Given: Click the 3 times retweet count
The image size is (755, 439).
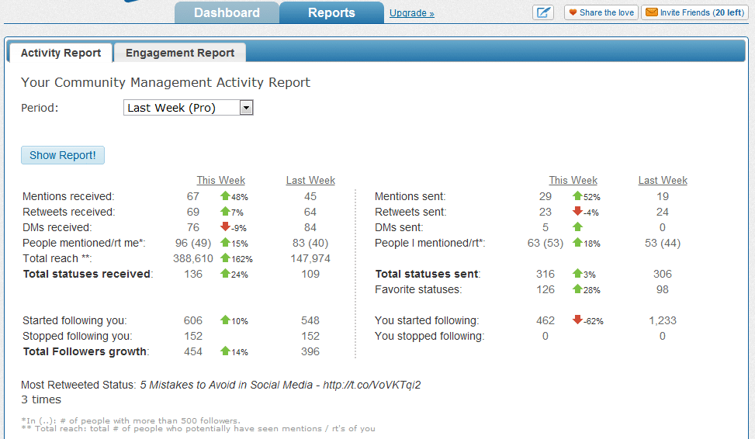Looking at the screenshot, I should (x=41, y=399).
